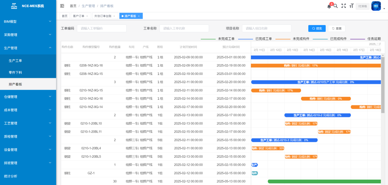
Task: Toggle 任务延期 legend item
Action: click(365, 39)
